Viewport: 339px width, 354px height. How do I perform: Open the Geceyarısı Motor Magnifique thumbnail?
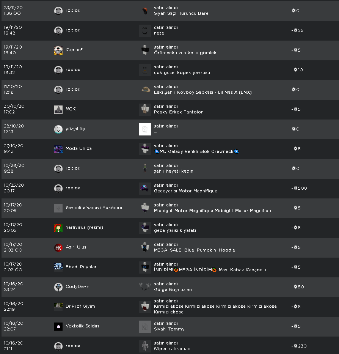click(x=145, y=188)
